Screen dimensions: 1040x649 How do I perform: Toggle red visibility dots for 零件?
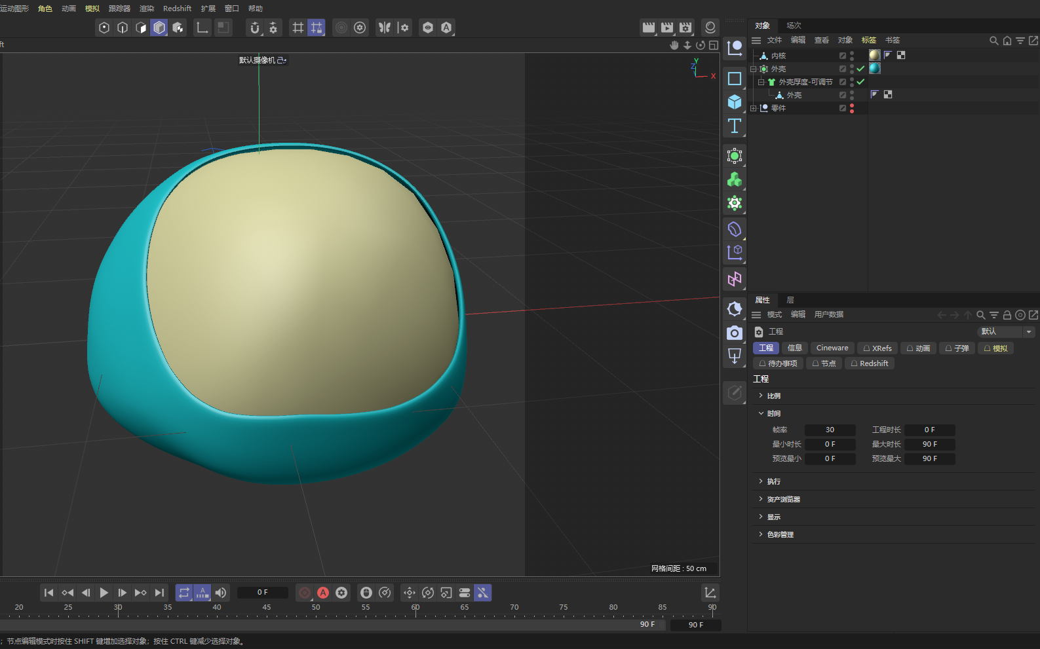[x=852, y=108]
